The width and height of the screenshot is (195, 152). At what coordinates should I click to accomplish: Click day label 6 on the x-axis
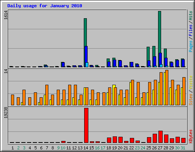pos(41,148)
